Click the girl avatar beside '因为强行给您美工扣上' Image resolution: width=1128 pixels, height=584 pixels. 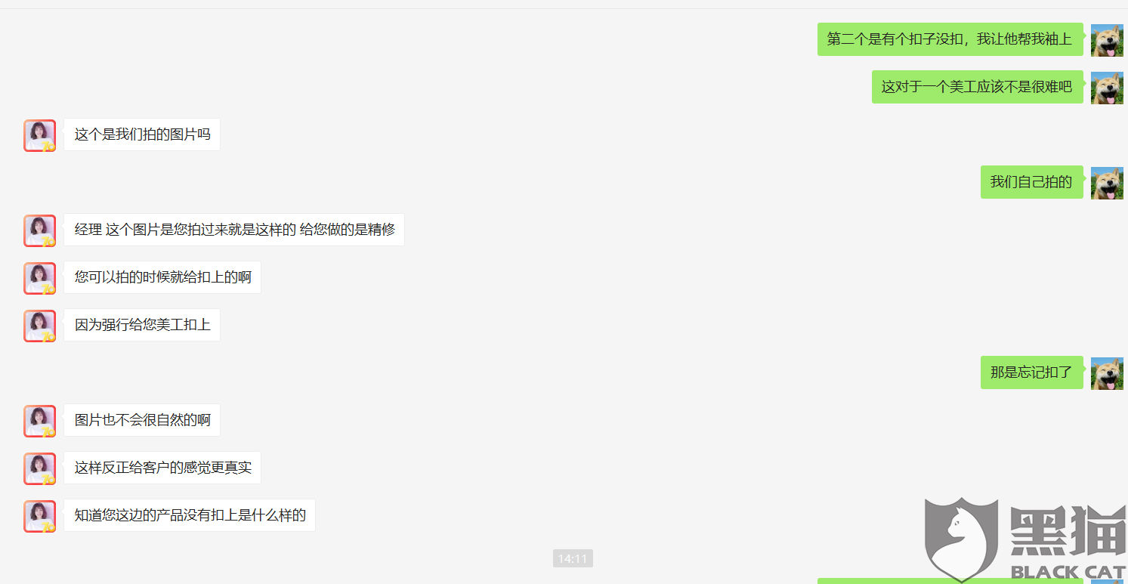39,326
